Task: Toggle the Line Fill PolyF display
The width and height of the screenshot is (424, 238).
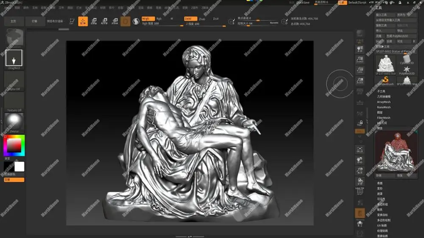Action: pyautogui.click(x=360, y=191)
